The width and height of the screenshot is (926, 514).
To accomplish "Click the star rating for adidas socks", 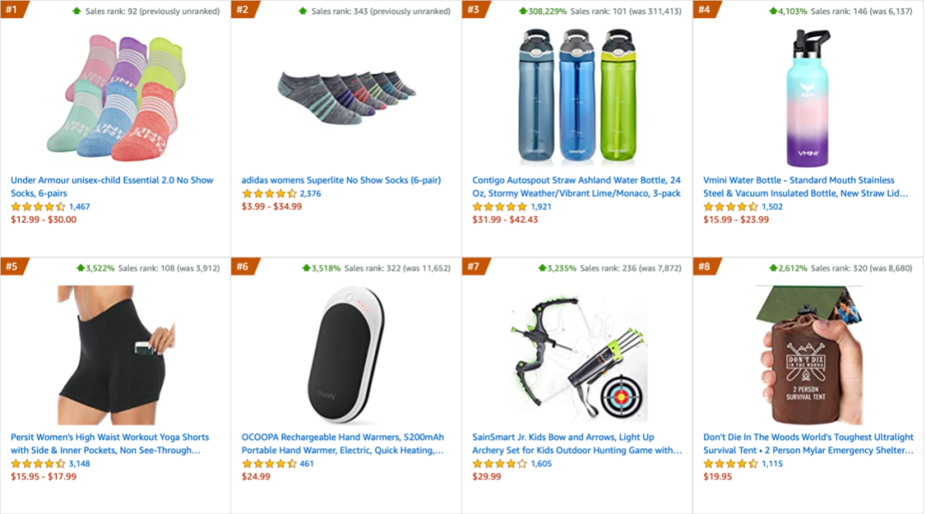I will [x=268, y=194].
